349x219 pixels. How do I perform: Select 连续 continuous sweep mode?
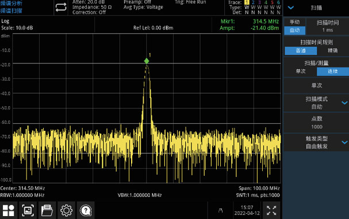point(332,71)
